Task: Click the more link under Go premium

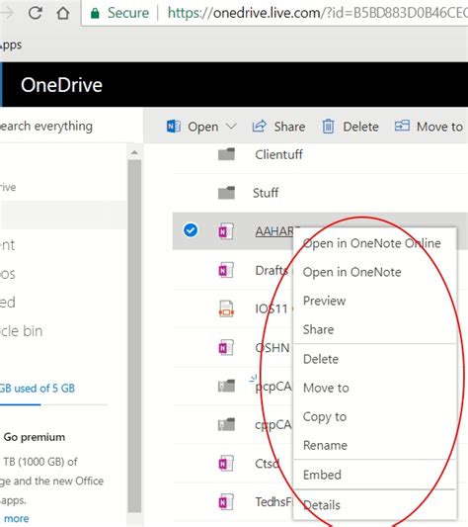Action: (16, 519)
